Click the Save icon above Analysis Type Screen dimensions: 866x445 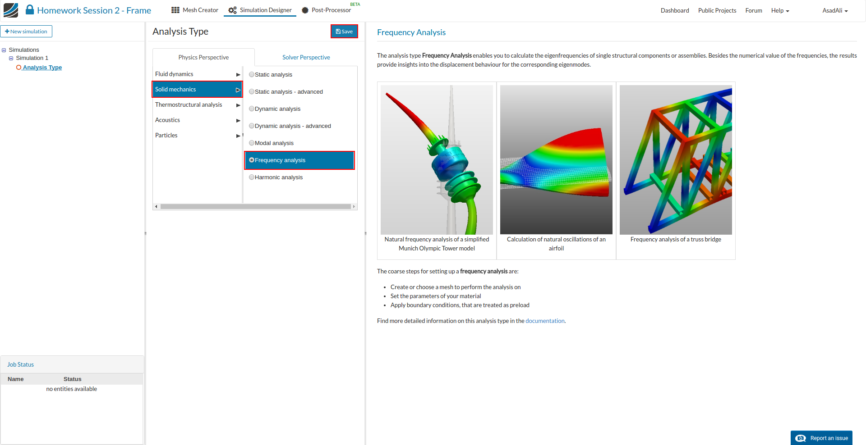338,31
